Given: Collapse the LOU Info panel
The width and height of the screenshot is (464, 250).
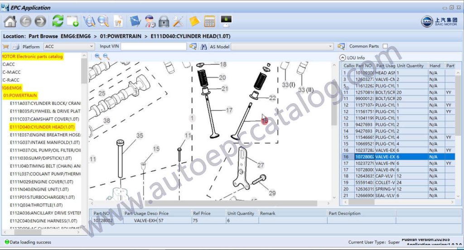Looking at the screenshot, I should [x=343, y=58].
